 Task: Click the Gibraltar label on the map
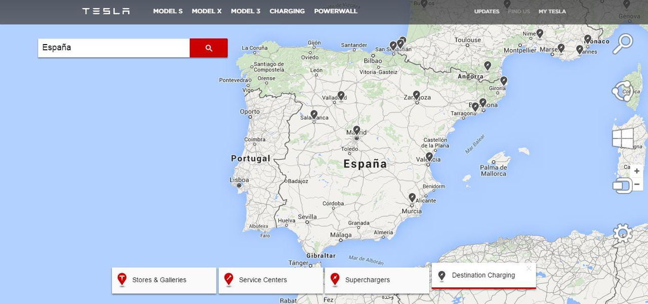pos(321,256)
